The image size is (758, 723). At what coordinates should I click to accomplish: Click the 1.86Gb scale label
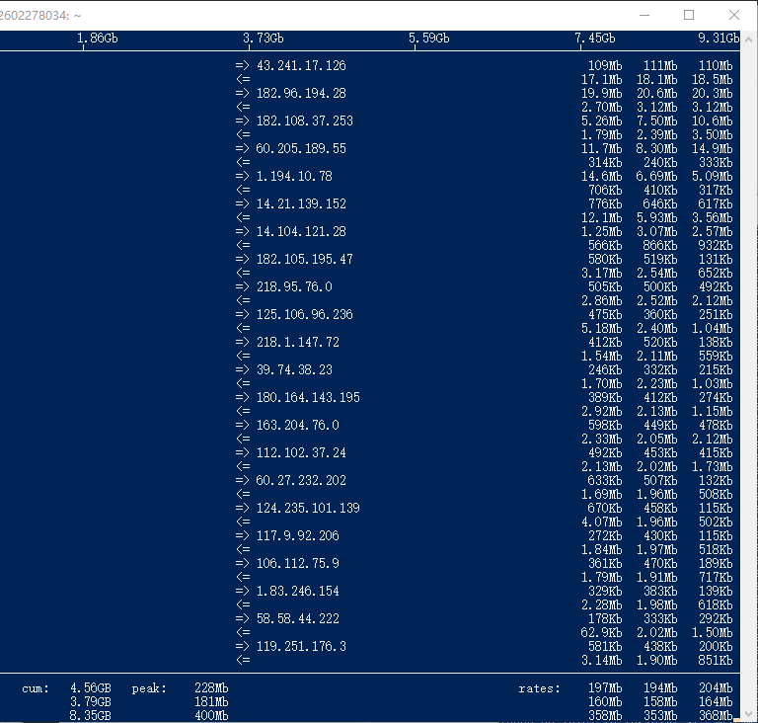click(x=97, y=38)
